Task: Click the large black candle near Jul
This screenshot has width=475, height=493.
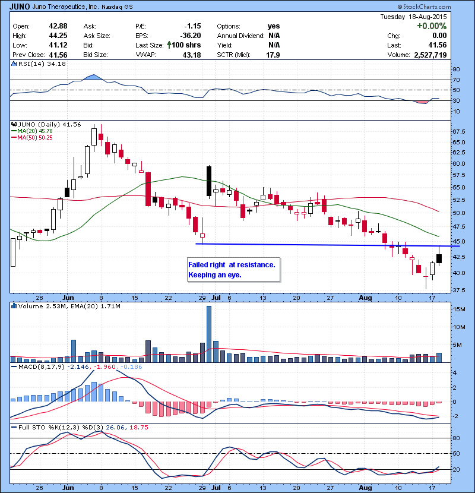Action: coord(209,181)
